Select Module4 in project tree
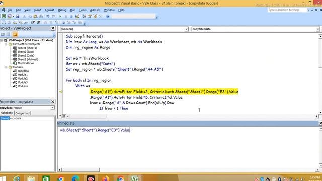322x181 pixels. [x=22, y=86]
